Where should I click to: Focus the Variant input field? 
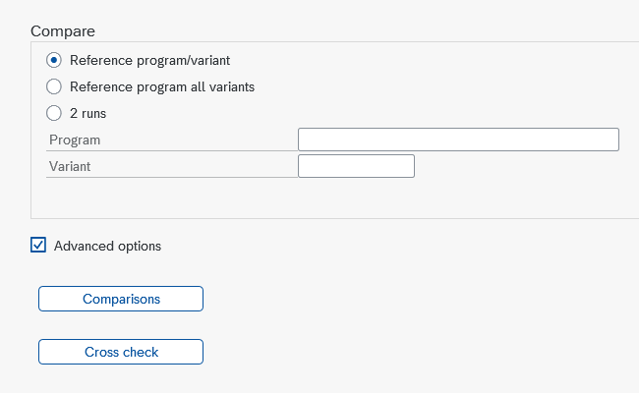356,166
